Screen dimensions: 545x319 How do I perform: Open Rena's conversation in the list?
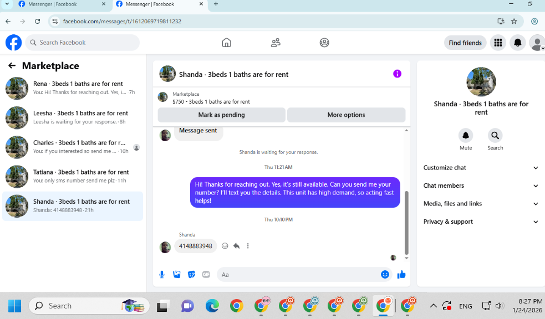tap(73, 88)
